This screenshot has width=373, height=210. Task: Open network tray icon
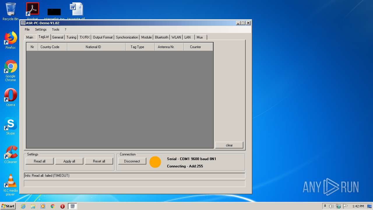pos(338,206)
